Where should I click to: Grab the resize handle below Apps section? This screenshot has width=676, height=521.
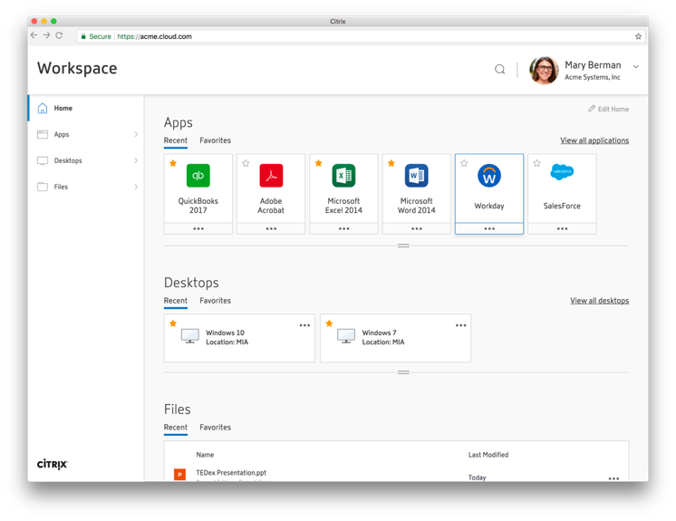(403, 246)
